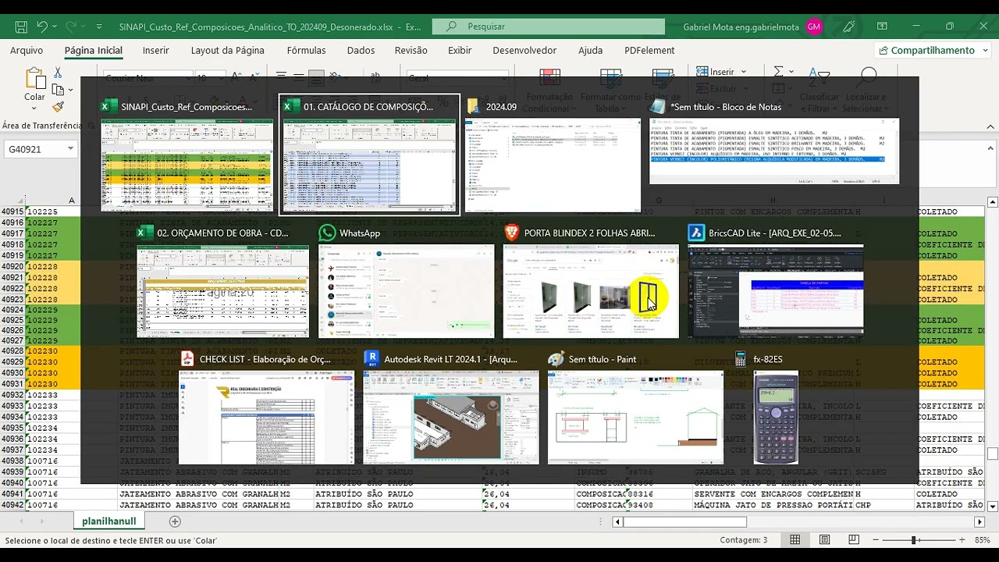999x562 pixels.
Task: Cut the selection with the scissors icon
Action: [x=58, y=72]
